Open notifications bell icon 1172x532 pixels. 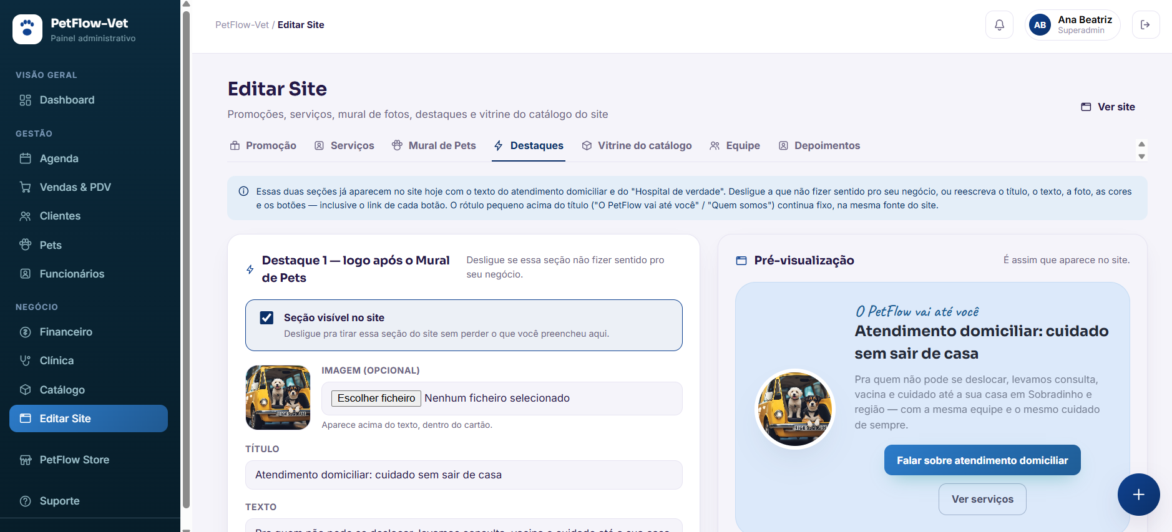(999, 25)
